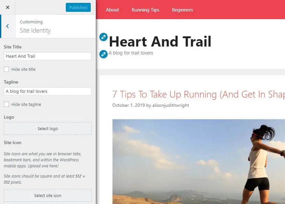This screenshot has width=285, height=204.
Task: Click the October 1, 2019 post date
Action: point(128,106)
